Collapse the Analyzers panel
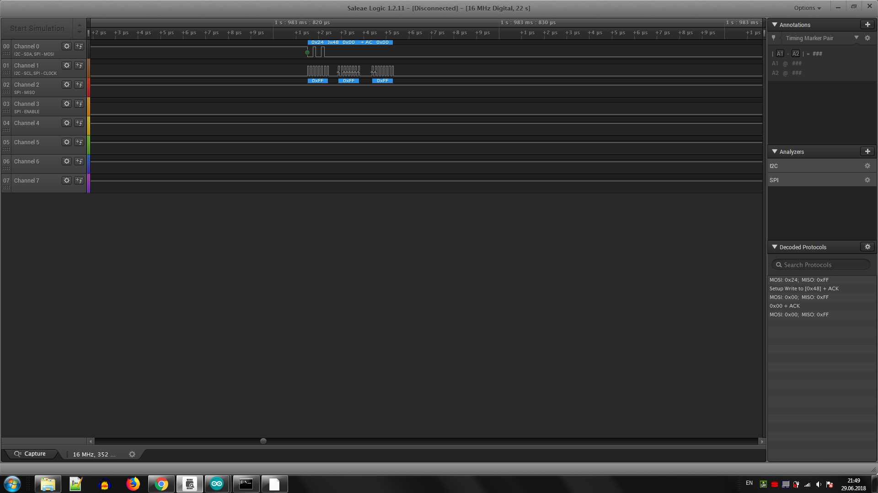The width and height of the screenshot is (878, 493). (x=775, y=152)
